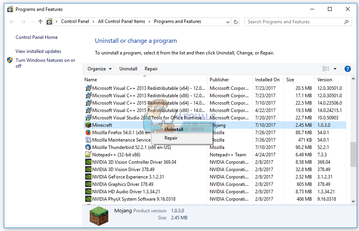Open the Organize dropdown
Image resolution: width=359 pixels, height=231 pixels.
pyautogui.click(x=100, y=68)
